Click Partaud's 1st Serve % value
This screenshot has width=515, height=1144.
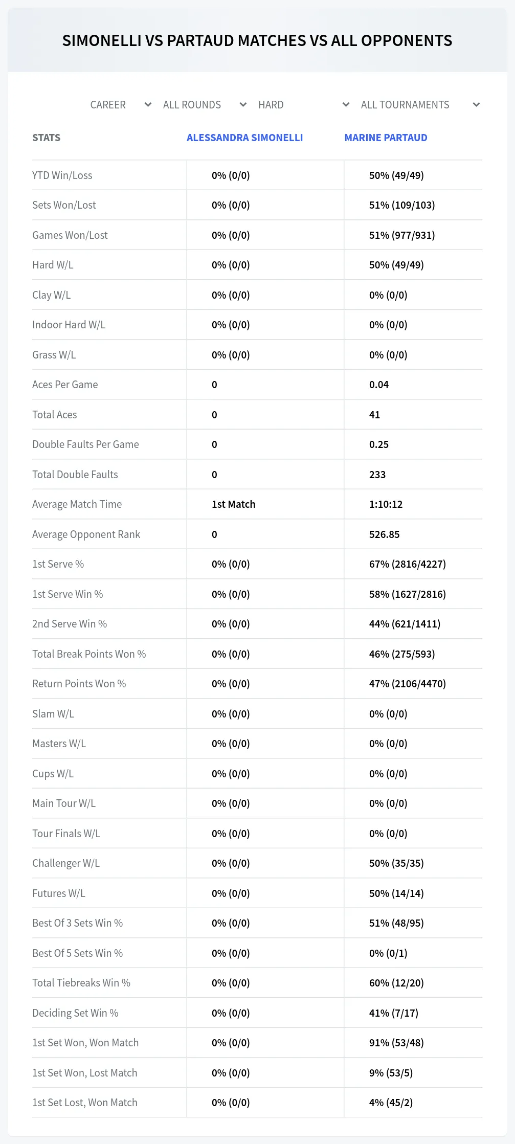408,564
